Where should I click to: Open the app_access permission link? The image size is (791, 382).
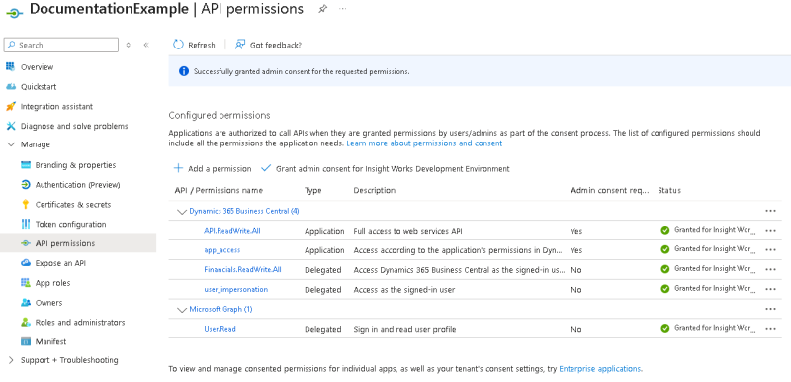tap(221, 249)
